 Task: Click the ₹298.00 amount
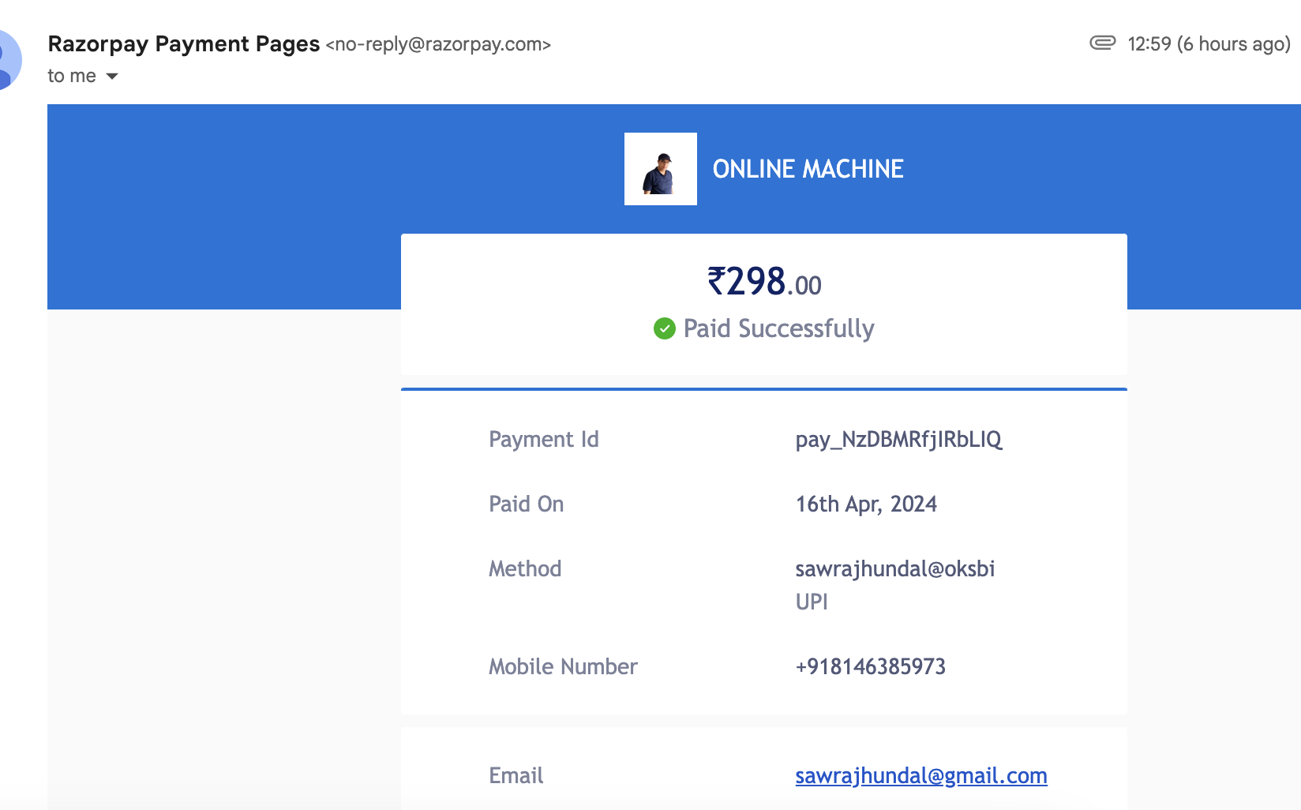764,282
